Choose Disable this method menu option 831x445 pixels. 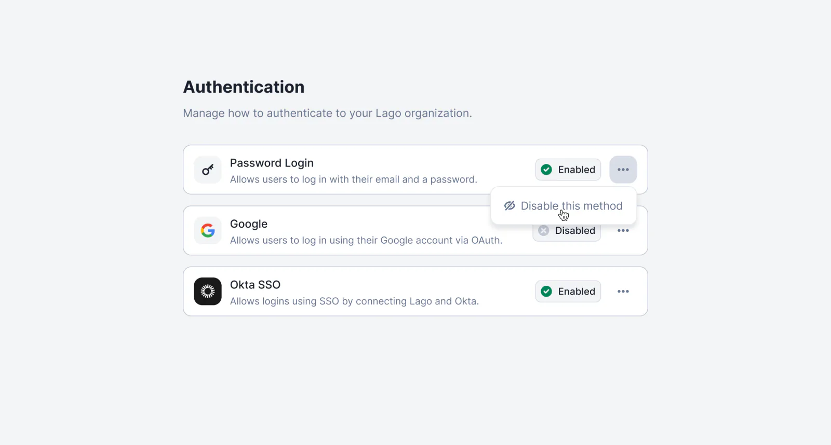(x=564, y=206)
